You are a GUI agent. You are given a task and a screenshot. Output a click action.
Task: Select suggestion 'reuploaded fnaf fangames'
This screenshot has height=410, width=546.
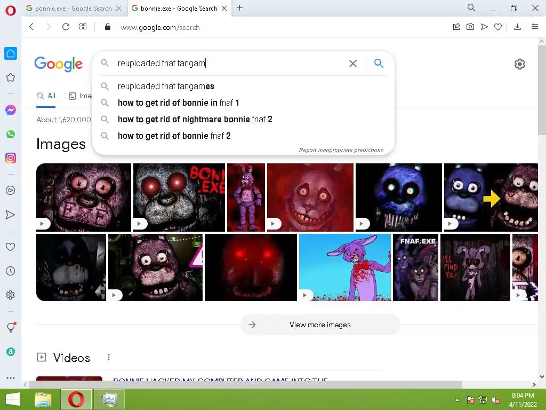(243, 86)
